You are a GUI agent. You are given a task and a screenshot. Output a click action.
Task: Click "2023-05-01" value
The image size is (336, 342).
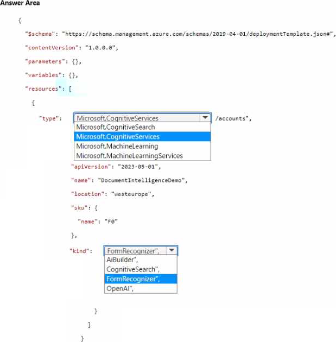click(138, 167)
